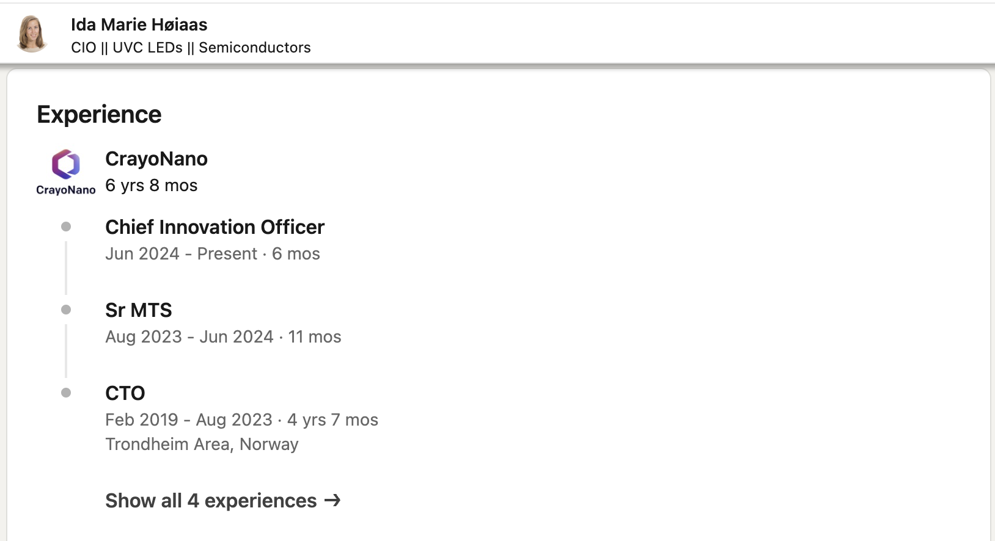Click the Feb 2019 - Aug 2023 date range
The width and height of the screenshot is (995, 541).
pos(189,420)
